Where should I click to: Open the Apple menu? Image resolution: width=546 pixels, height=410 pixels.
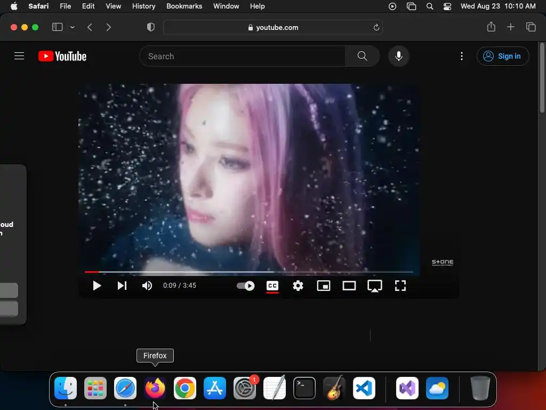point(14,6)
